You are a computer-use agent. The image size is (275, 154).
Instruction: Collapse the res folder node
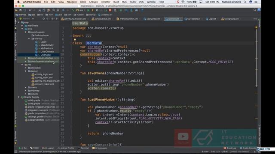[x=22, y=65]
